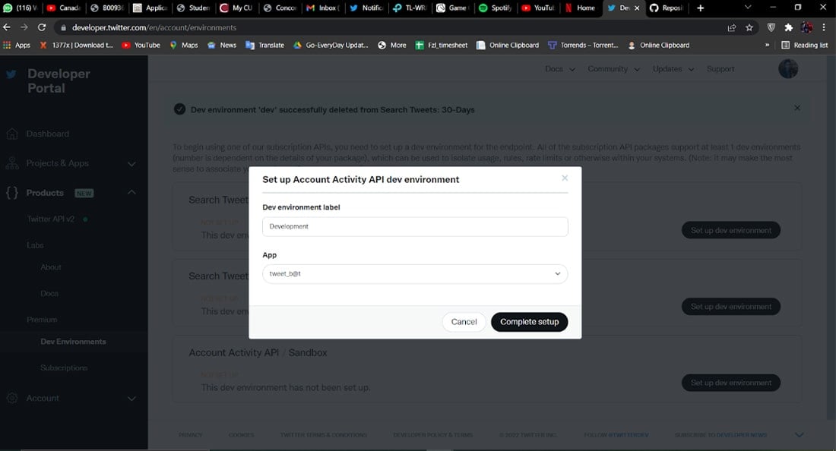Open the Translate bookmark

click(x=265, y=46)
